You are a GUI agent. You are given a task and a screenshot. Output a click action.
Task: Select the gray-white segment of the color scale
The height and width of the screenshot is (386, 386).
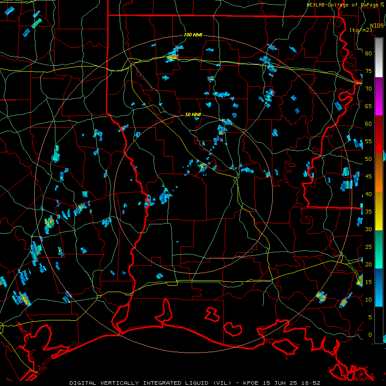[379, 57]
